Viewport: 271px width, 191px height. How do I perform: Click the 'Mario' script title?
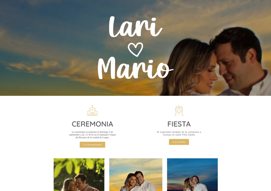click(135, 68)
